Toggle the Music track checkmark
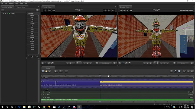 click(45, 95)
